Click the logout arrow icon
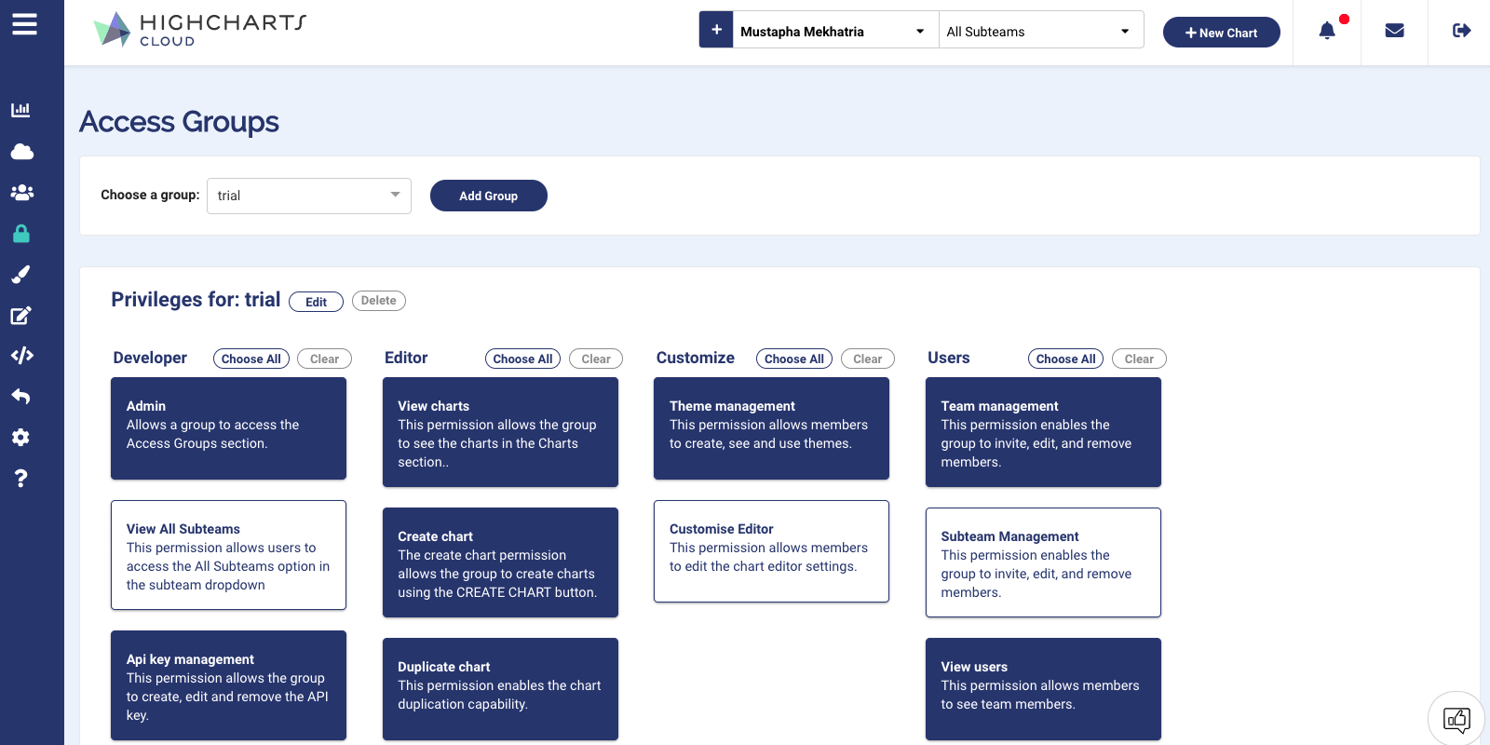 (x=1461, y=32)
